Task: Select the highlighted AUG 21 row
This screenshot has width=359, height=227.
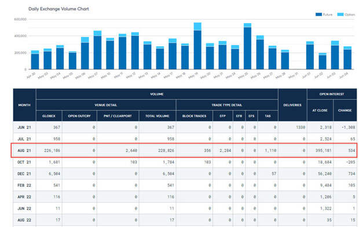Action: pos(184,151)
